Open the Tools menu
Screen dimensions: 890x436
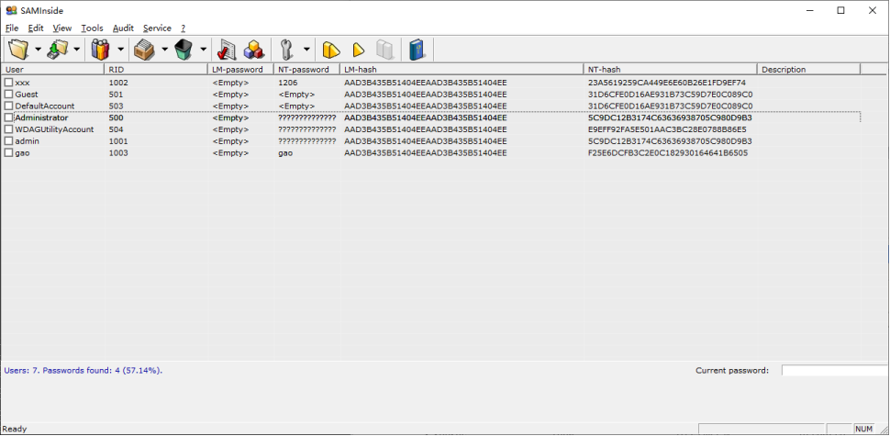click(x=92, y=28)
